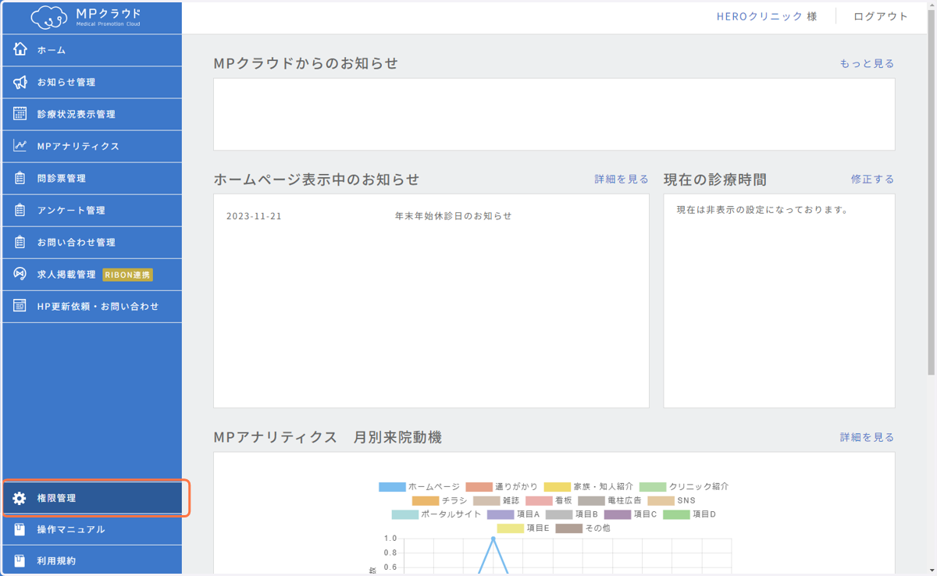Toggle その他 legend swatch

click(569, 529)
